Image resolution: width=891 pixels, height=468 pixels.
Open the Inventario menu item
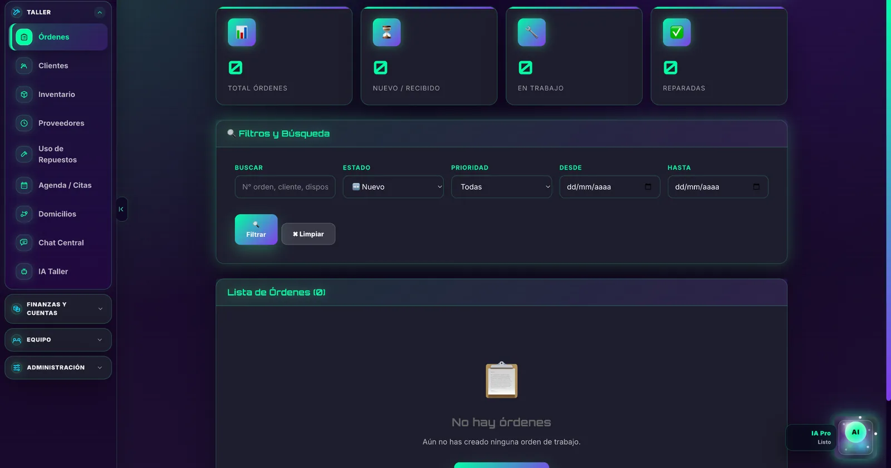pyautogui.click(x=58, y=95)
